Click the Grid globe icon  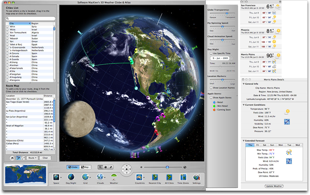85,177
